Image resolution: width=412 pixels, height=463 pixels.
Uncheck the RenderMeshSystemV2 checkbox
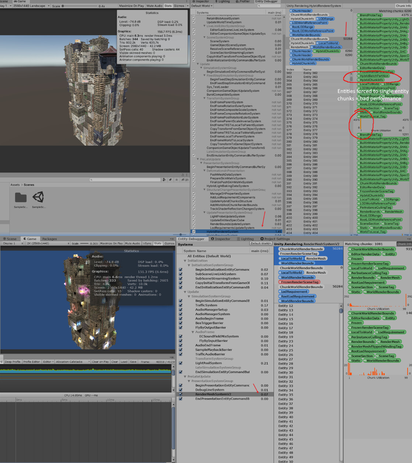tap(181, 394)
